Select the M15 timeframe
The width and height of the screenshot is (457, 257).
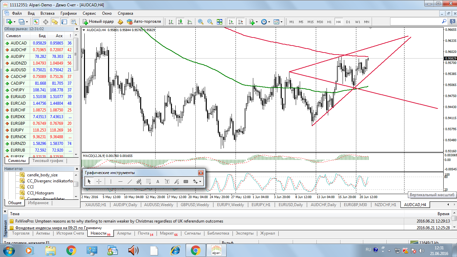point(310,22)
